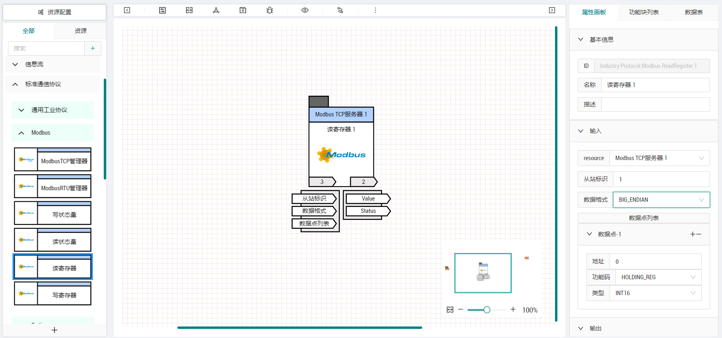The width and height of the screenshot is (722, 338).
Task: Open the 数据格式 BIG_ENDIAN dropdown
Action: click(662, 200)
